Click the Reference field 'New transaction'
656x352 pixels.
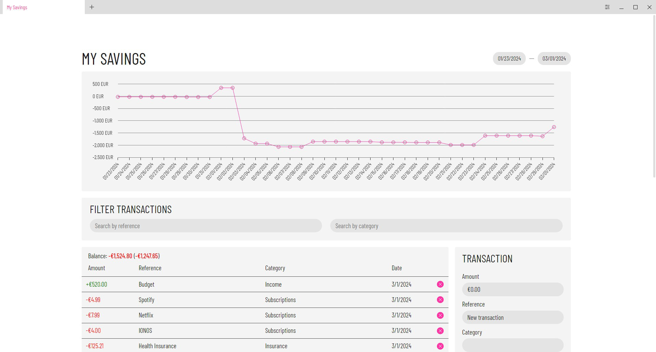(513, 317)
